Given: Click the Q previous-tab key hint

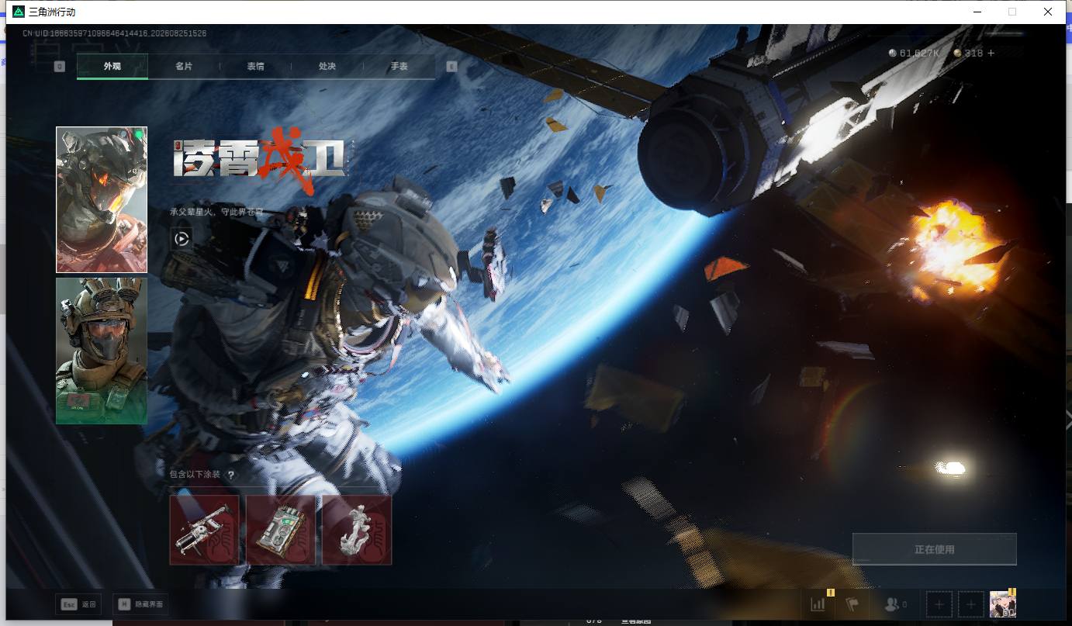Looking at the screenshot, I should [60, 67].
